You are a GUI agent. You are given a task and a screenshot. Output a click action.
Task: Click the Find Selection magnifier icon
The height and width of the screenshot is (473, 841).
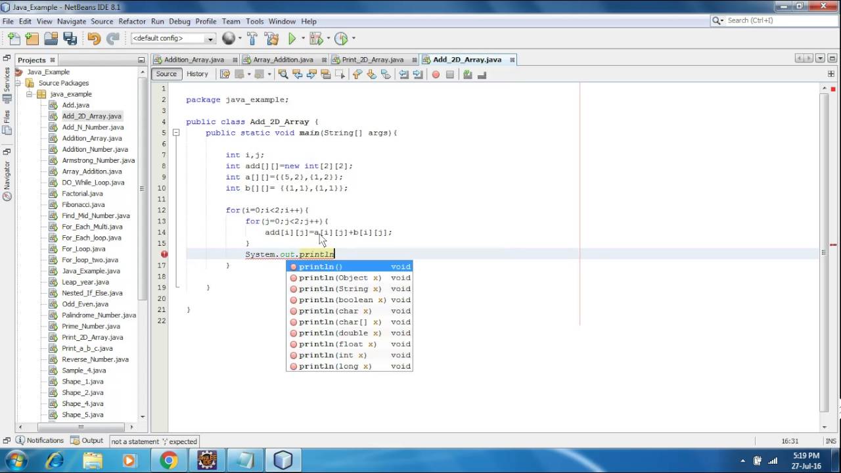point(283,74)
